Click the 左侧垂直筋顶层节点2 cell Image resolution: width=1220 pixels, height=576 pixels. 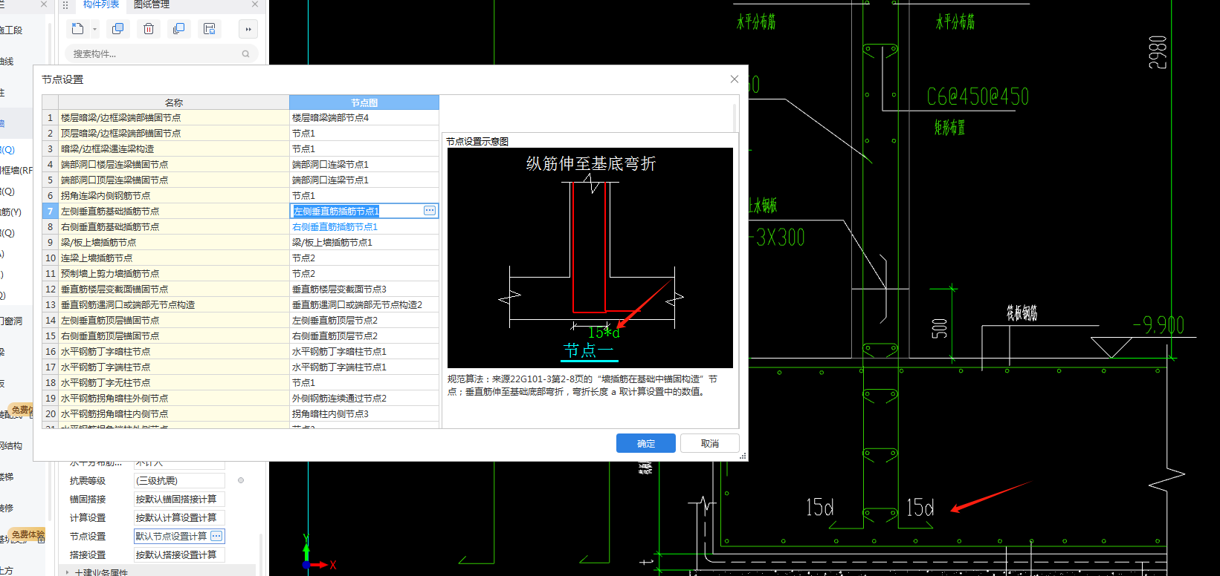(x=364, y=320)
